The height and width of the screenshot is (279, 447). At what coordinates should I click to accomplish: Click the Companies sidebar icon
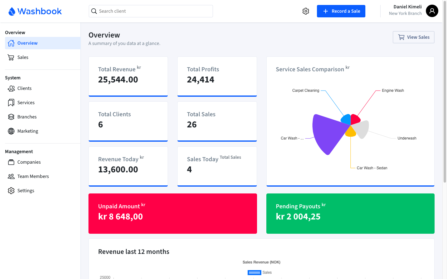[x=11, y=162]
